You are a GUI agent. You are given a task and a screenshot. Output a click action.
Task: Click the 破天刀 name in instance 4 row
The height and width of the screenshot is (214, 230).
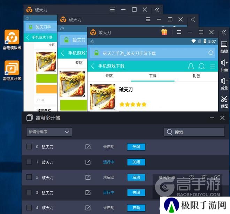click(x=47, y=208)
